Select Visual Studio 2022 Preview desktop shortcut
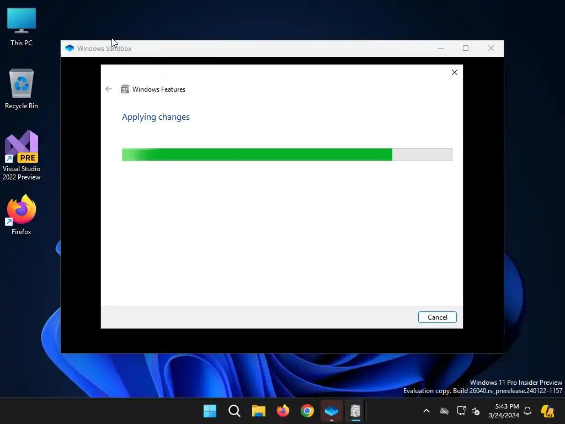 tap(22, 155)
